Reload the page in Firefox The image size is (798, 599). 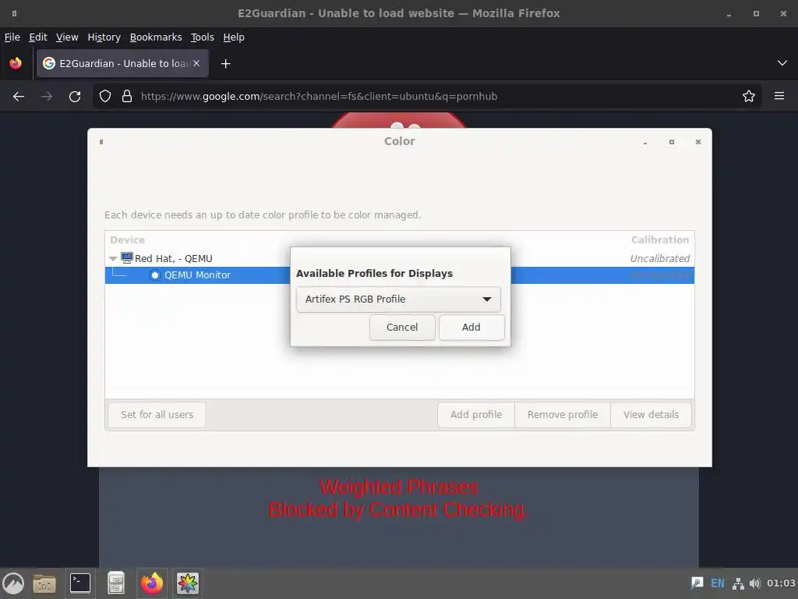coord(75,96)
